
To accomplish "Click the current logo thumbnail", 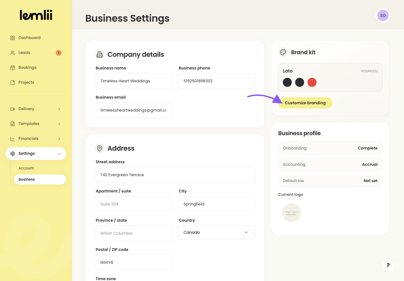I will [x=291, y=213].
